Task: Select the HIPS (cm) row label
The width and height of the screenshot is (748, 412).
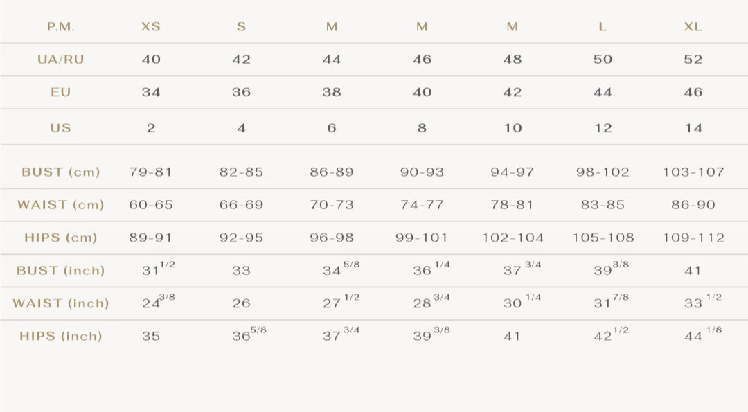Action: pyautogui.click(x=61, y=238)
